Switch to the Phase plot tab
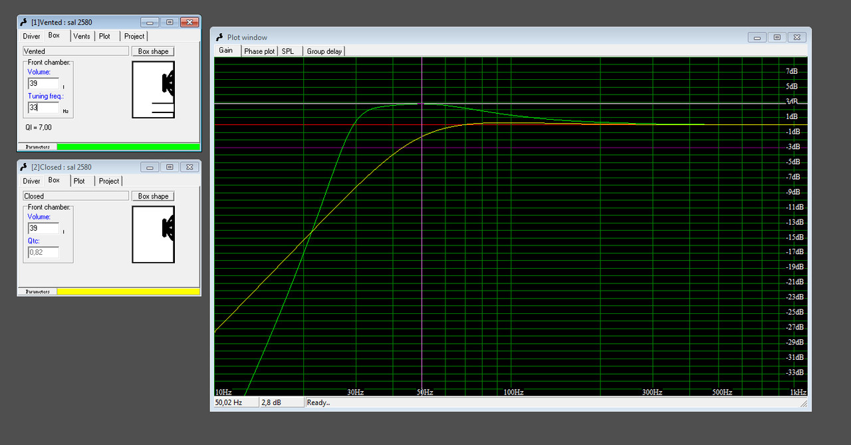The width and height of the screenshot is (851, 445). [x=259, y=51]
